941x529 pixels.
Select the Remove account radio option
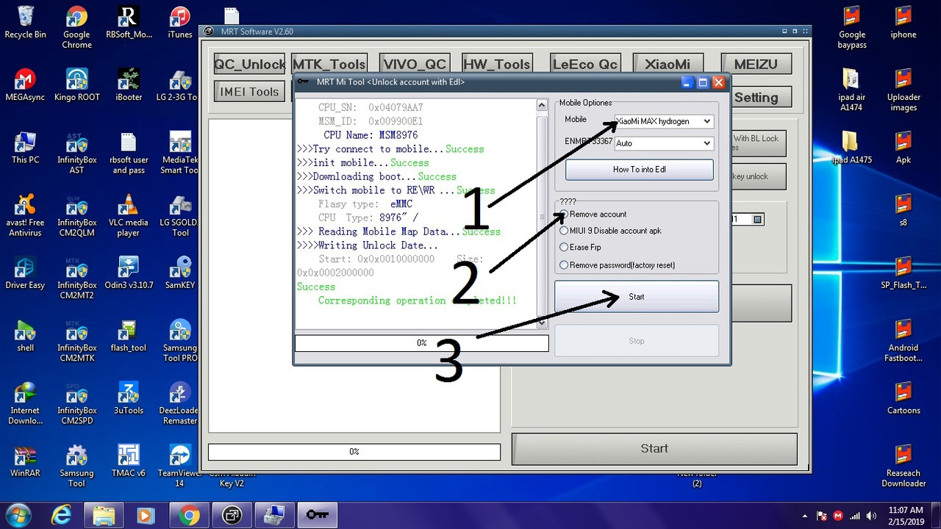coord(593,215)
